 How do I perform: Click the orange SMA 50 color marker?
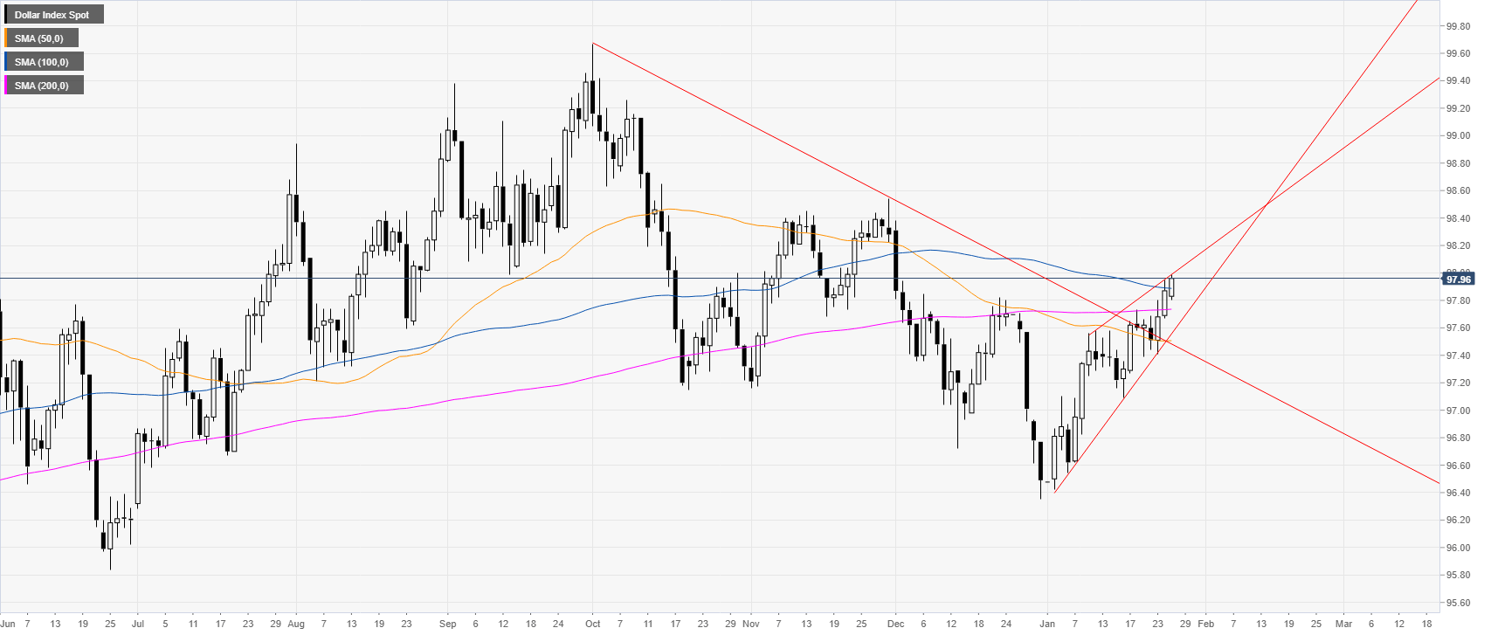click(x=6, y=38)
